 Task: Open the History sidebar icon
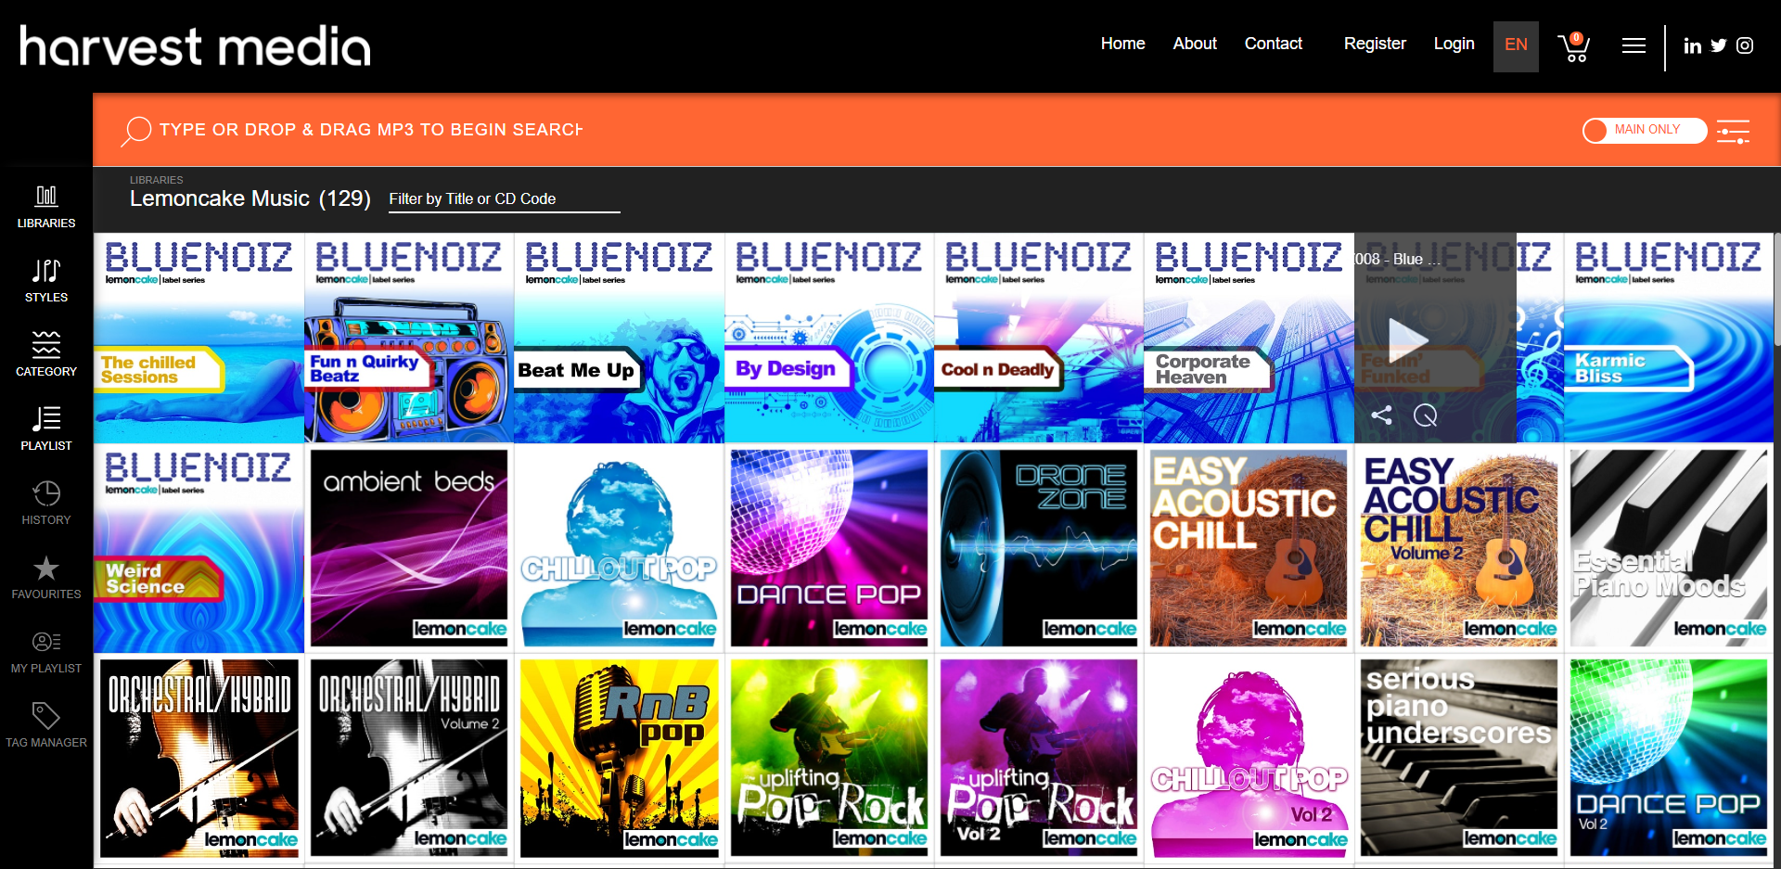46,492
